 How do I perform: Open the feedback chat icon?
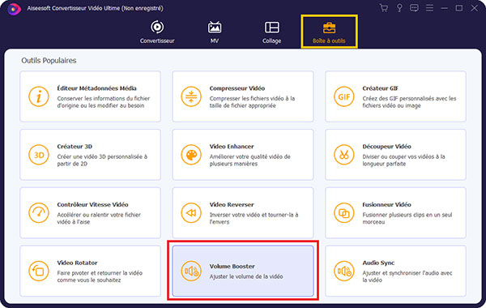pyautogui.click(x=414, y=8)
